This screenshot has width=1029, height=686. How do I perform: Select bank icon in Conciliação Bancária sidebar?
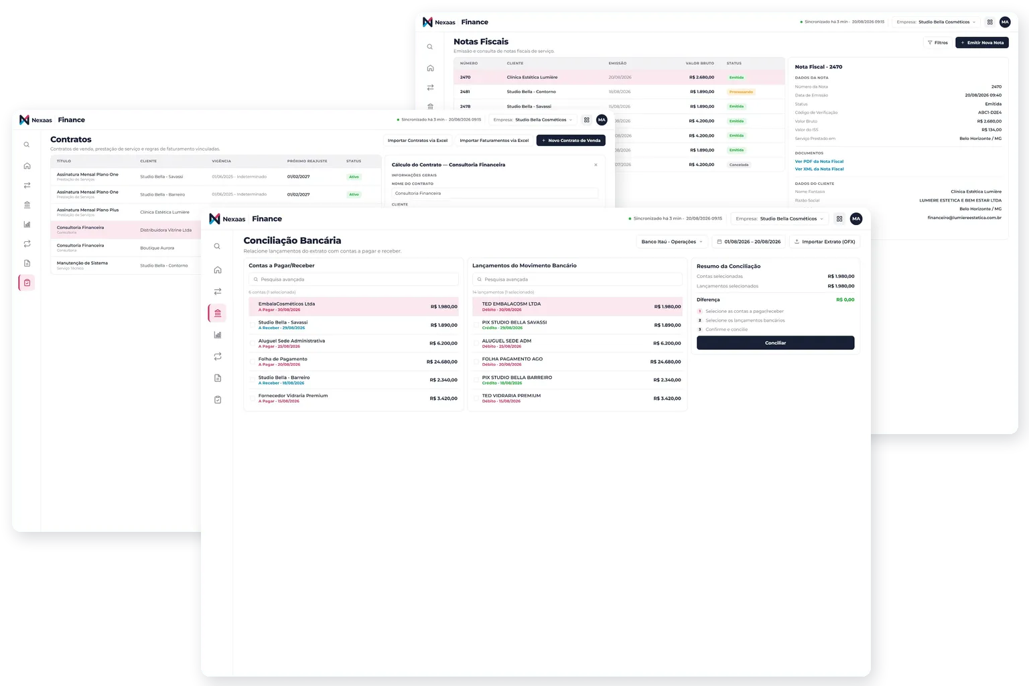click(217, 313)
